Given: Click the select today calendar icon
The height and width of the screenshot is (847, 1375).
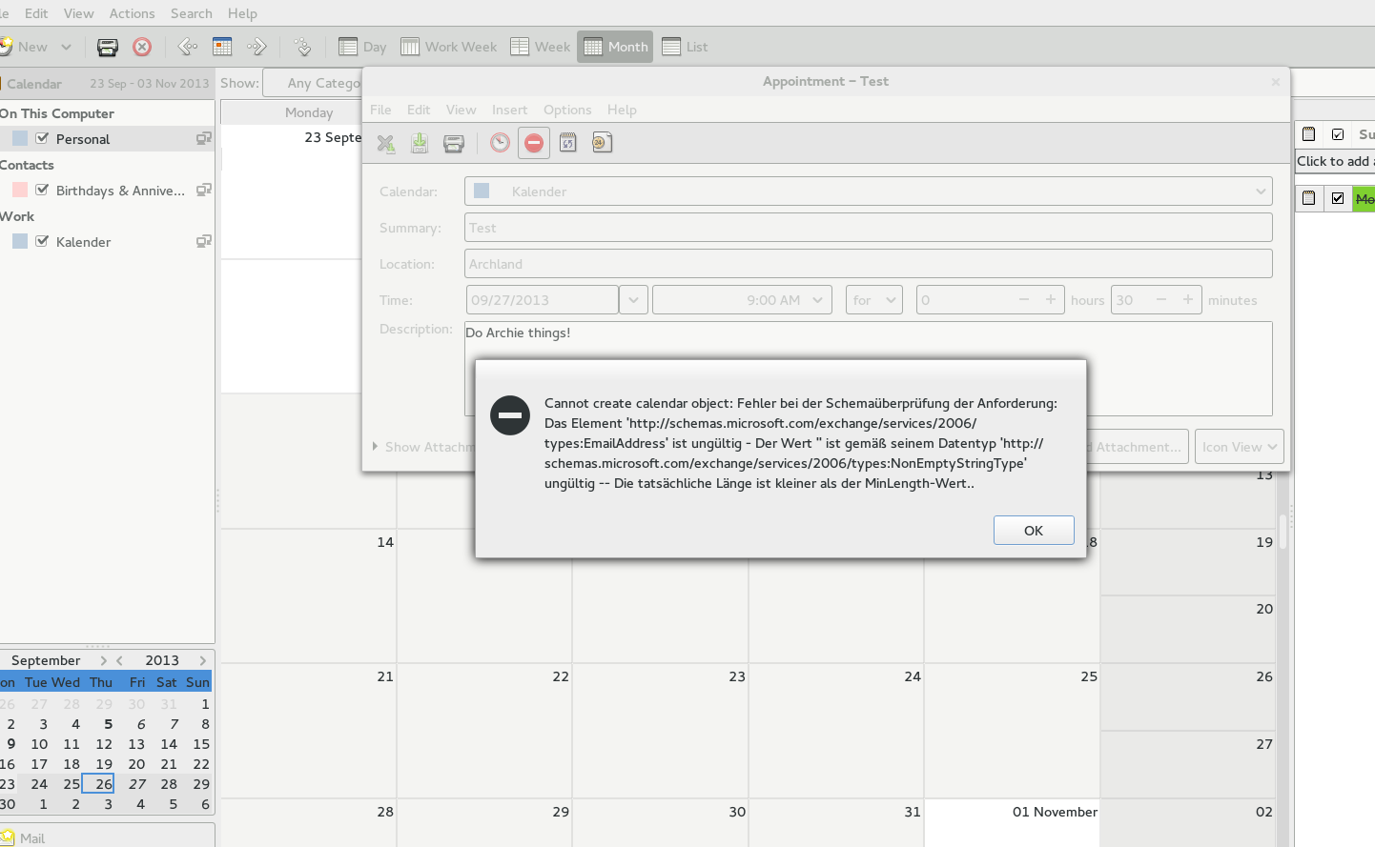Looking at the screenshot, I should click(x=222, y=47).
